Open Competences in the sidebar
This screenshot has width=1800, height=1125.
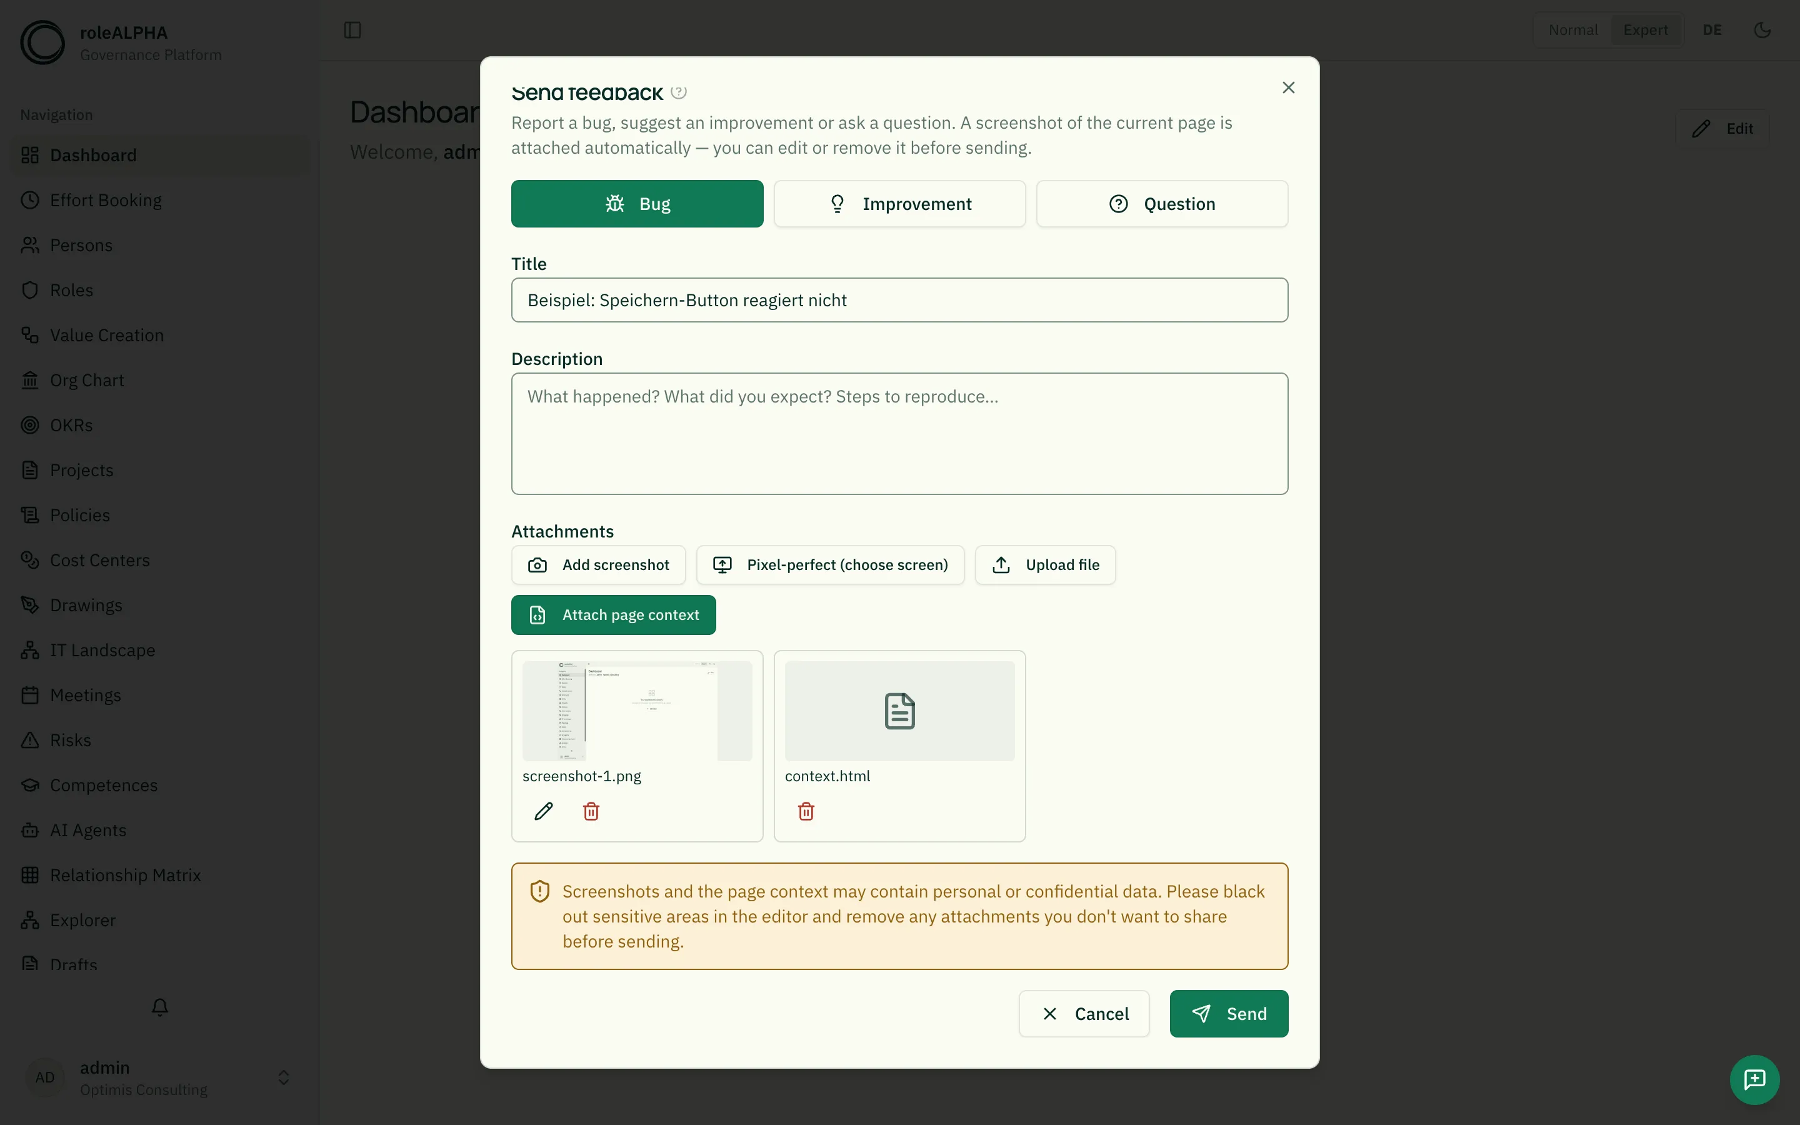160,785
